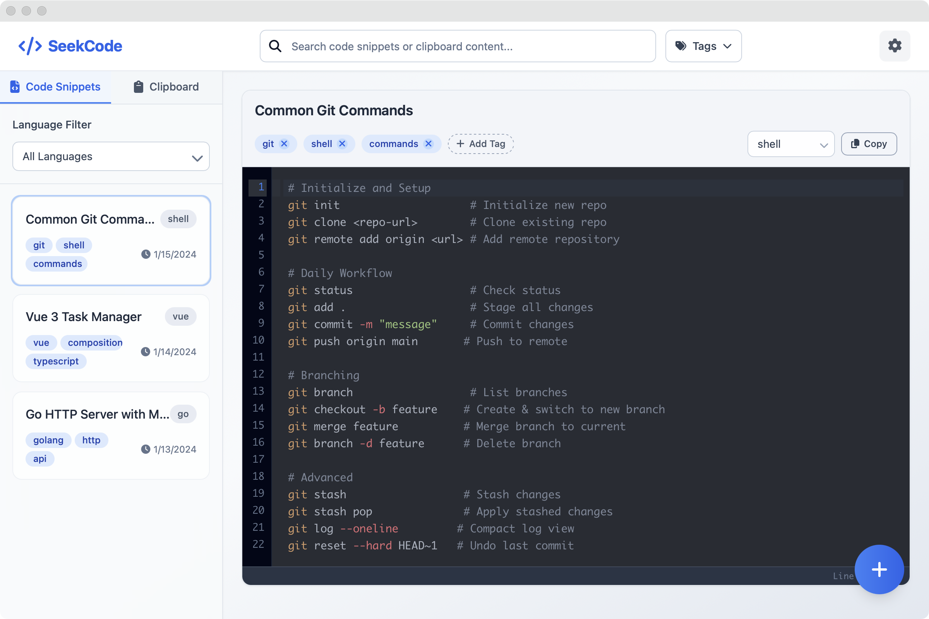Click the search magnifier icon
This screenshot has width=929, height=619.
[275, 46]
